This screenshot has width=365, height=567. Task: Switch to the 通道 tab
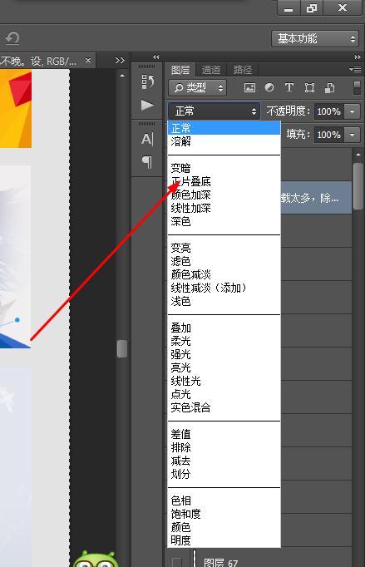tap(211, 70)
